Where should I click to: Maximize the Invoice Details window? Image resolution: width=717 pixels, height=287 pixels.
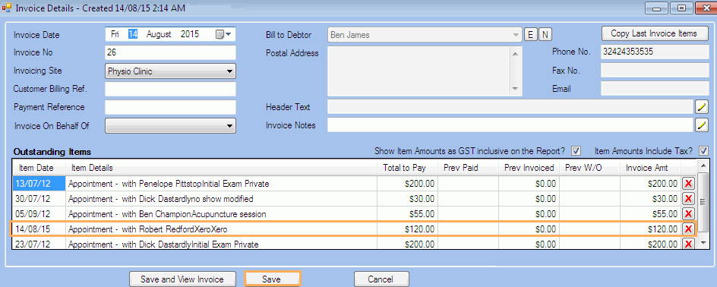tap(682, 8)
